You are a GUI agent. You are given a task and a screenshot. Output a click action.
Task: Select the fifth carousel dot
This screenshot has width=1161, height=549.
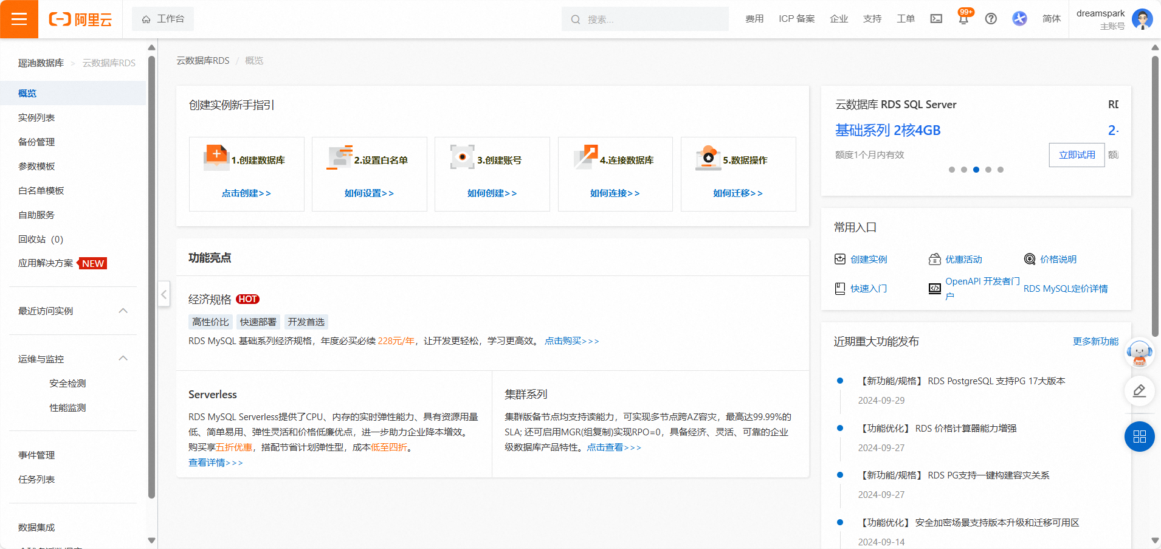click(x=1001, y=170)
